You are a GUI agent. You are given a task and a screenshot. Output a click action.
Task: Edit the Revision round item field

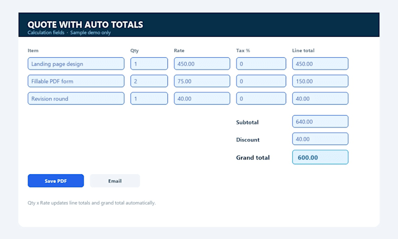tap(76, 98)
